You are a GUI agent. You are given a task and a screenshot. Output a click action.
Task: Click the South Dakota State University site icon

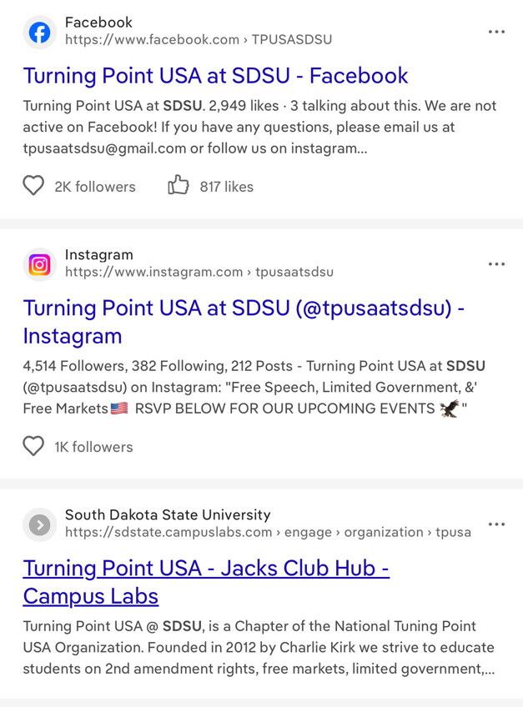point(39,524)
